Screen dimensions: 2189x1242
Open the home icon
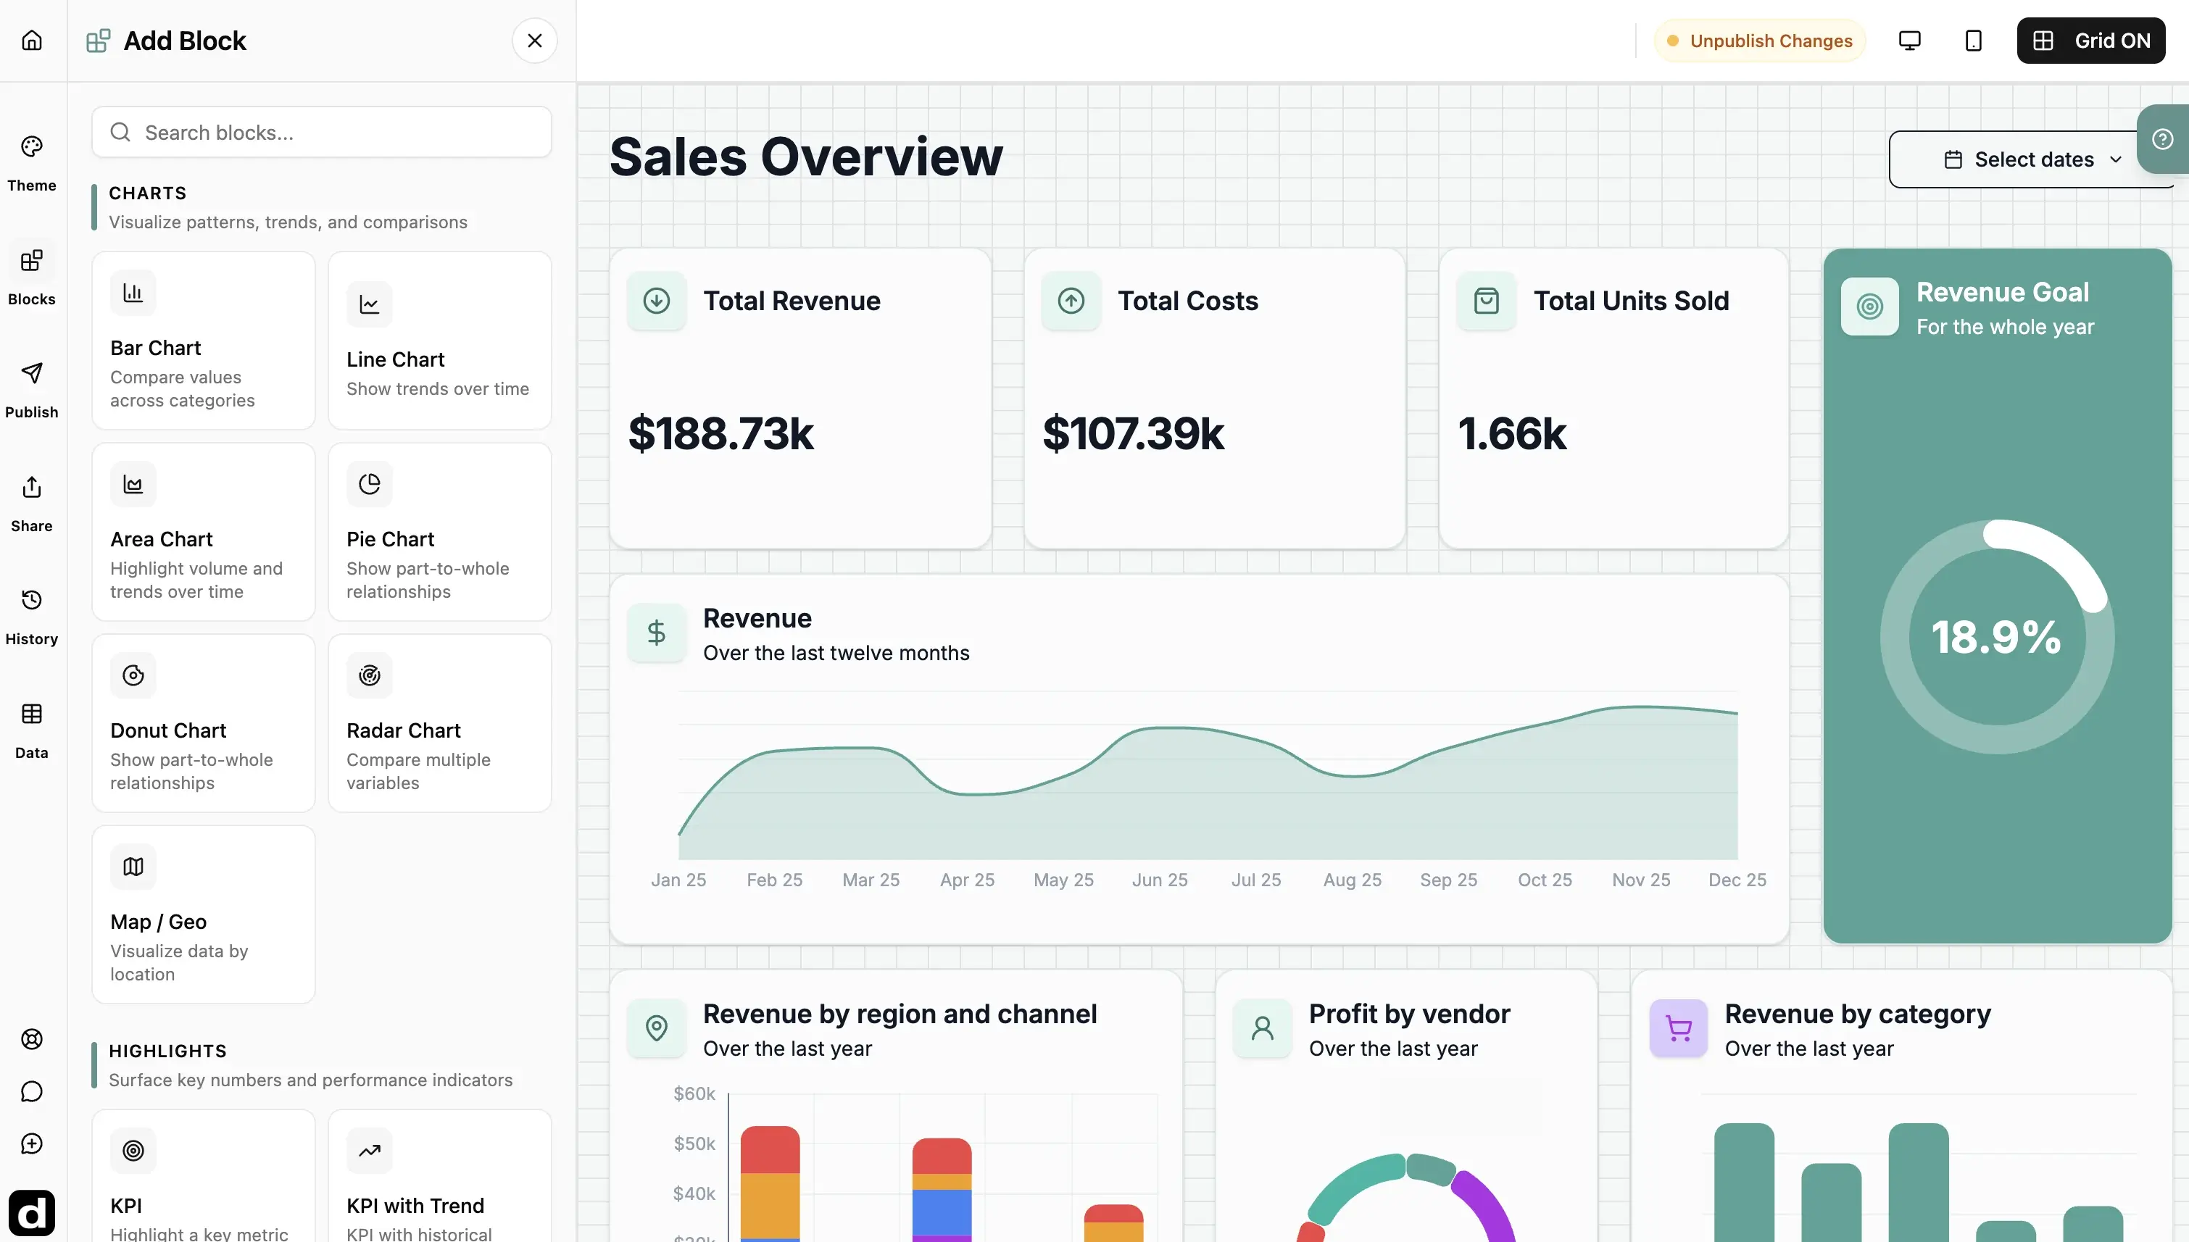32,40
